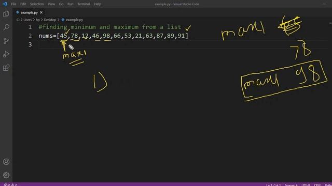Open the Accounts menu icon
The height and width of the screenshot is (186, 332).
(6, 162)
